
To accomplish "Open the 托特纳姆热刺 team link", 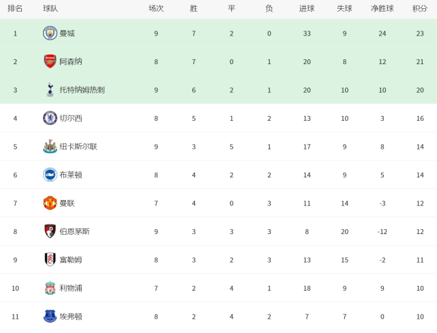I will pyautogui.click(x=82, y=90).
